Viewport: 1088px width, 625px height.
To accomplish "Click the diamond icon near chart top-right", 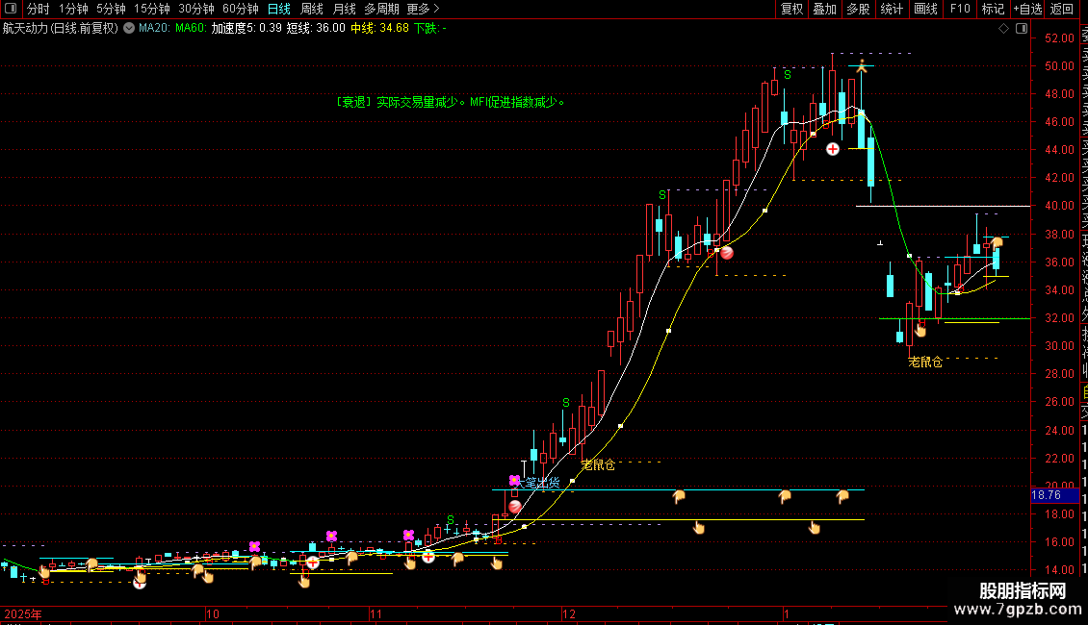I will (x=1003, y=28).
